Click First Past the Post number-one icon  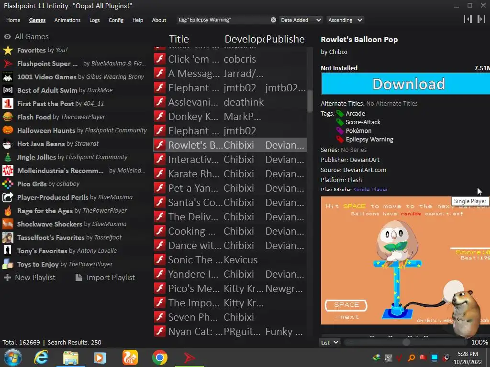coord(8,104)
